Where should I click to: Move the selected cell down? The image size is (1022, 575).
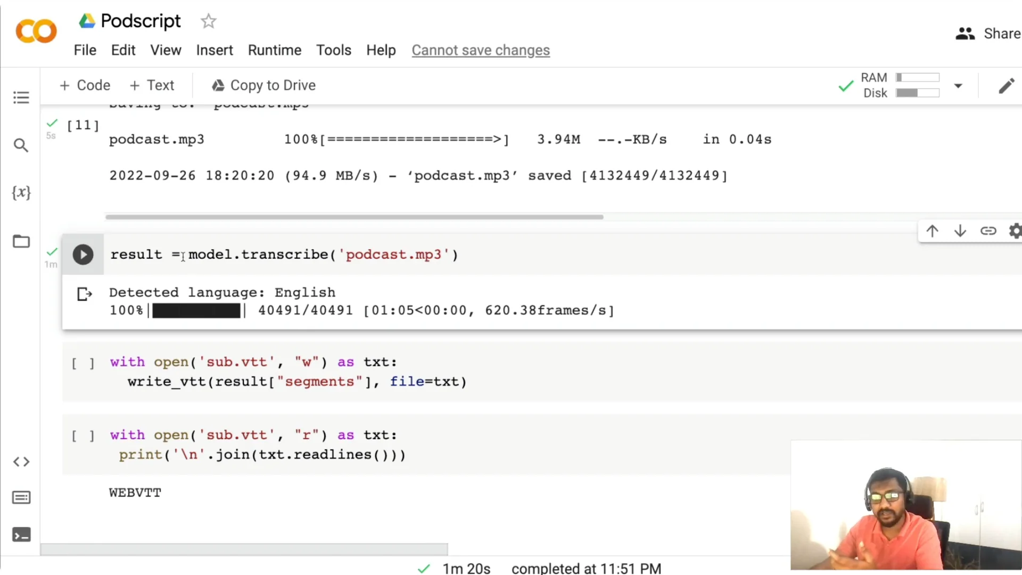point(960,231)
